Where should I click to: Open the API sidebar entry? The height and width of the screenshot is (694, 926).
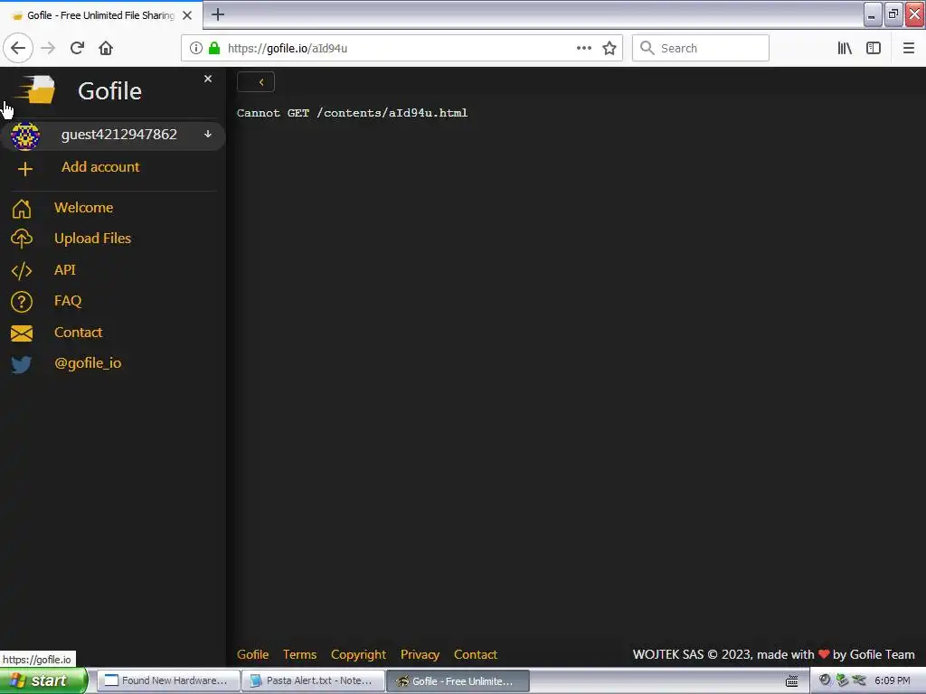(x=65, y=269)
